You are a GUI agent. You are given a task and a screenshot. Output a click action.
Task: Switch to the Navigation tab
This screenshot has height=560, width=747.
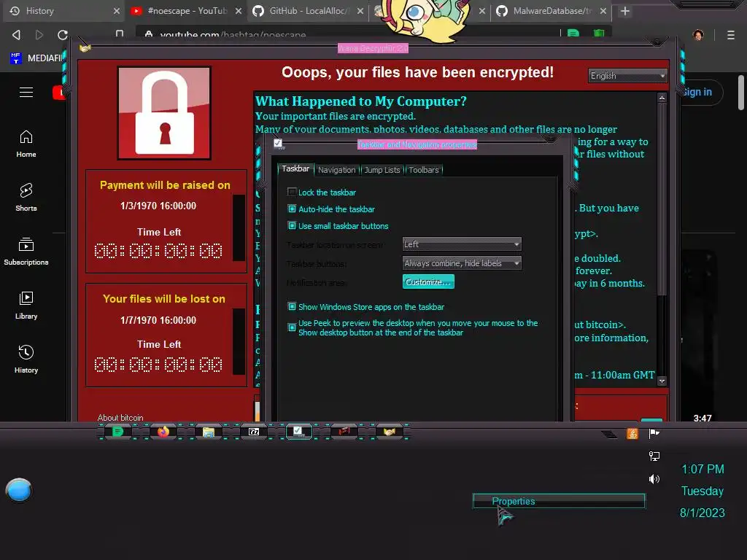tap(337, 170)
